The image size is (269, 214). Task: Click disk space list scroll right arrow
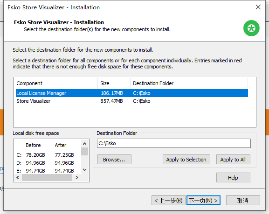click(77, 178)
